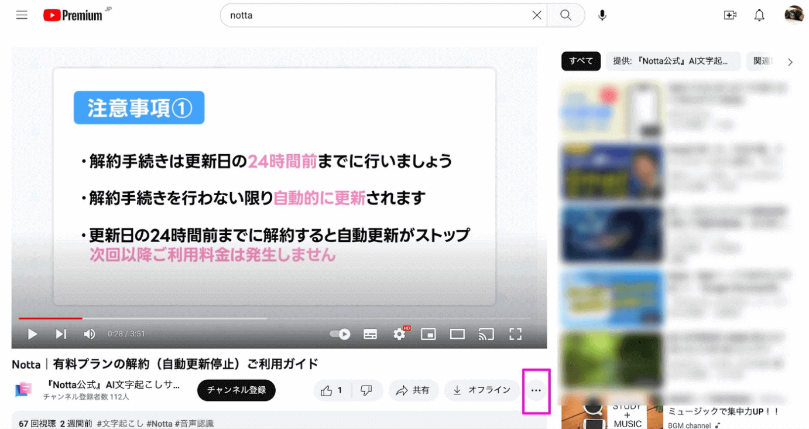
Task: Enter full screen mode
Action: 515,334
